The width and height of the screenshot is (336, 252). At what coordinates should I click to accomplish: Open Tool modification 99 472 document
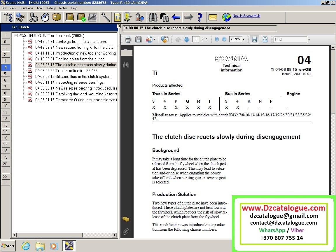(66, 71)
